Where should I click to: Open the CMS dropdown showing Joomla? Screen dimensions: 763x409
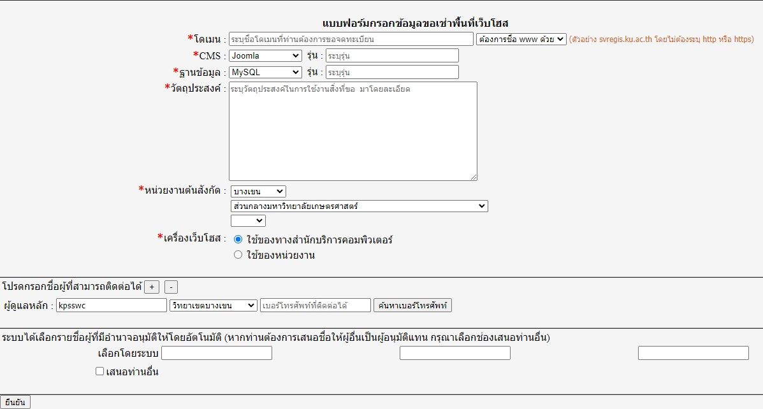click(x=265, y=55)
